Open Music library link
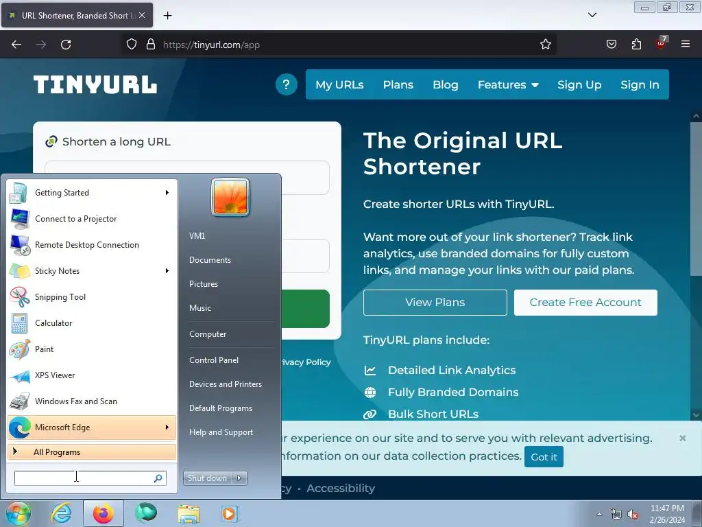This screenshot has width=702, height=527. click(x=200, y=308)
